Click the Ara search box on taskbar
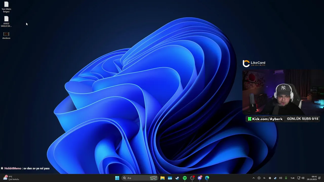 point(139,178)
